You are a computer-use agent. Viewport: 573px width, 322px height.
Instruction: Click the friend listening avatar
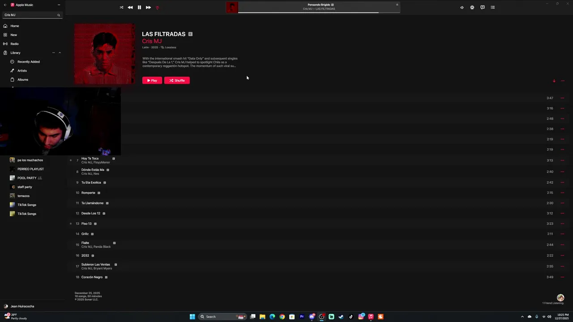click(560, 298)
